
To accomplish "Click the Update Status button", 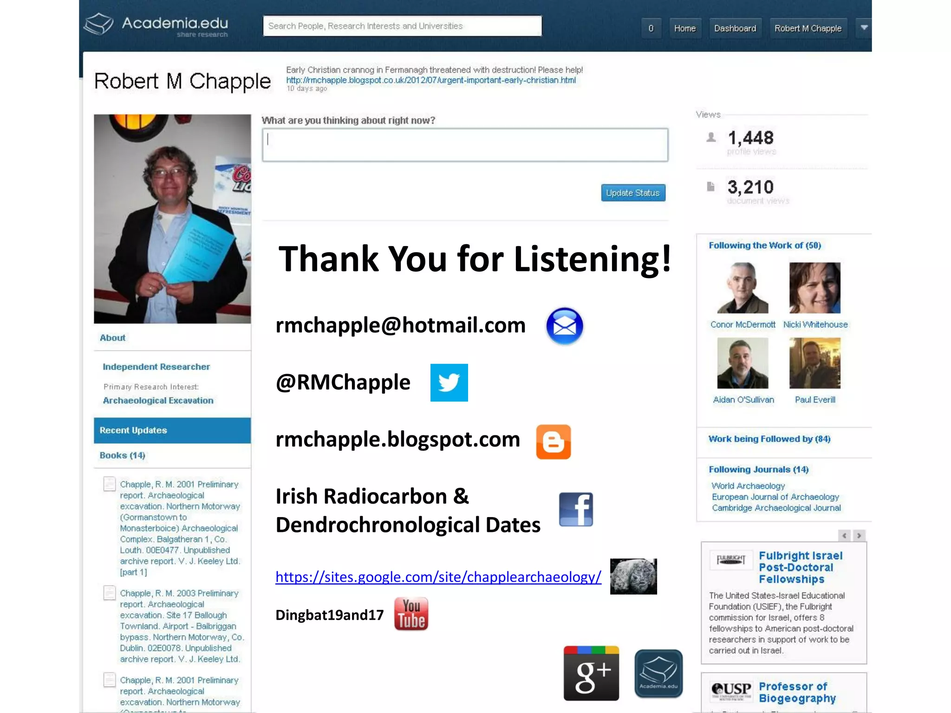I will pos(633,193).
